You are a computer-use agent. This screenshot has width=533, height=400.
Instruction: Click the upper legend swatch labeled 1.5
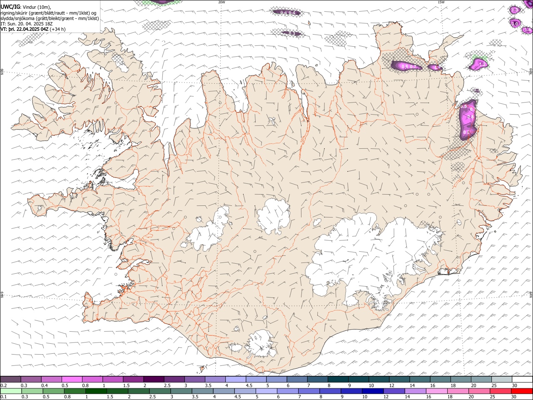tap(133, 380)
